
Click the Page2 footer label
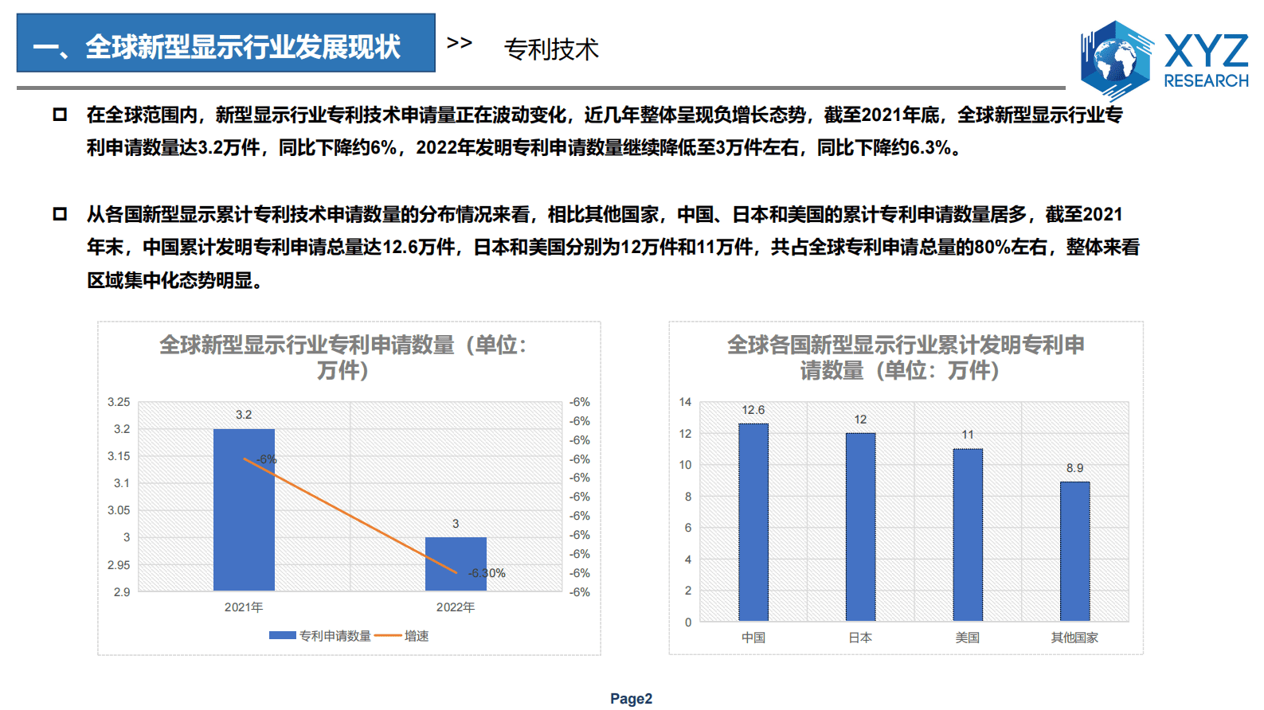tap(632, 699)
